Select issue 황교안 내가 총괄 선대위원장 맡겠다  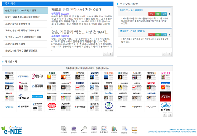click(25, 17)
